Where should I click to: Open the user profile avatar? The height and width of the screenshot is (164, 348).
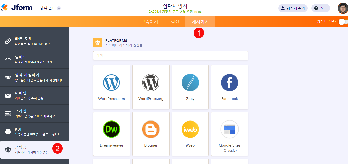point(343,8)
